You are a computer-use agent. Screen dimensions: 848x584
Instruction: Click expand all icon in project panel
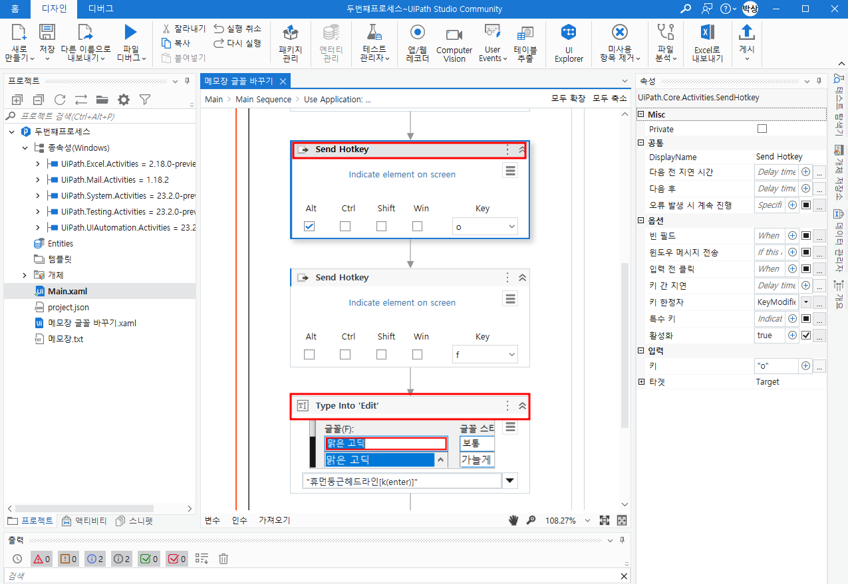[x=17, y=100]
